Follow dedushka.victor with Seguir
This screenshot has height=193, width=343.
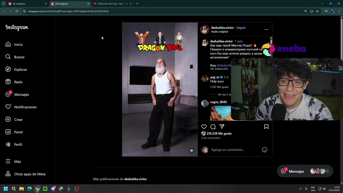(241, 28)
